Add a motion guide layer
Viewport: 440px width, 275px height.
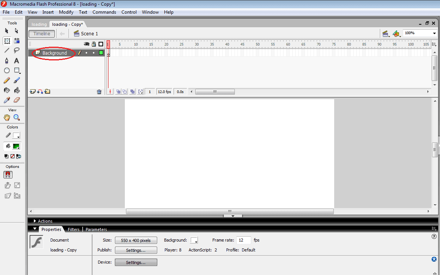pos(39,92)
